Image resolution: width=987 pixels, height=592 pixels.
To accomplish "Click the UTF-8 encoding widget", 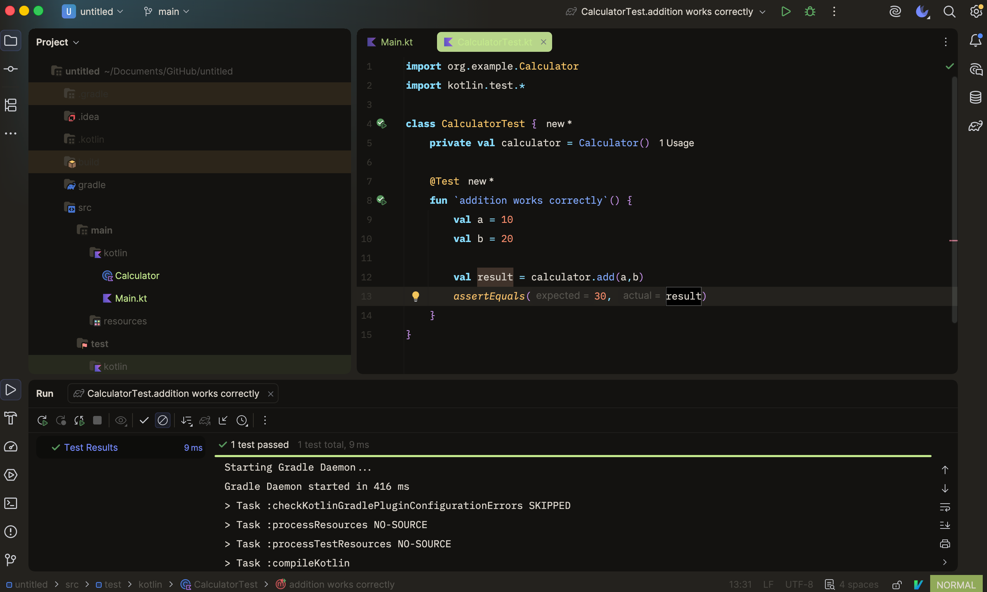I will (x=799, y=585).
